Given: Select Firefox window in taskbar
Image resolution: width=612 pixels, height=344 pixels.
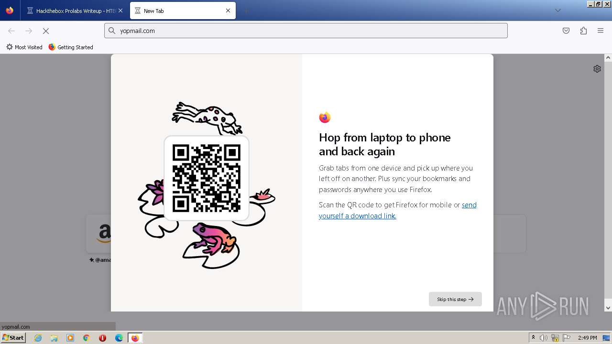Looking at the screenshot, I should click(x=135, y=338).
